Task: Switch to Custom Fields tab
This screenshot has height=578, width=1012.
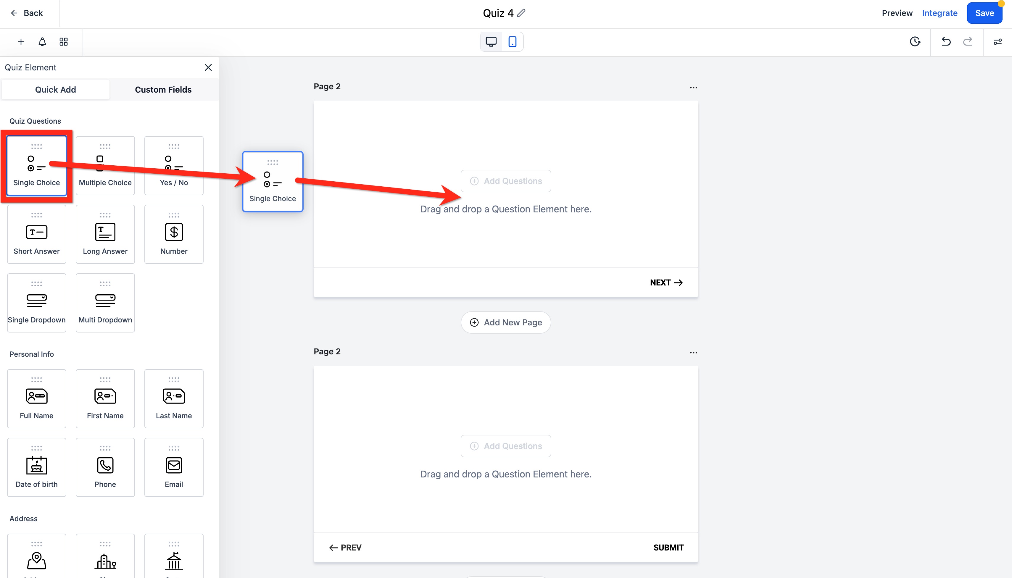Action: click(163, 90)
